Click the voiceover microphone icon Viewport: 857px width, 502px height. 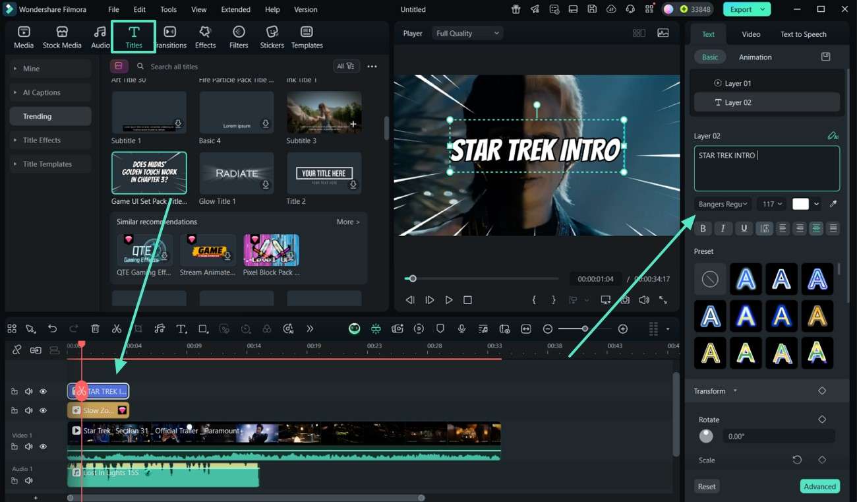pos(461,329)
